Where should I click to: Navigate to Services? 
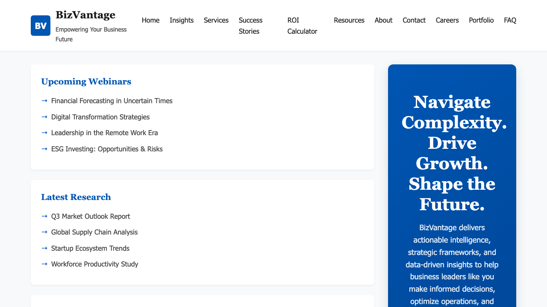[216, 20]
